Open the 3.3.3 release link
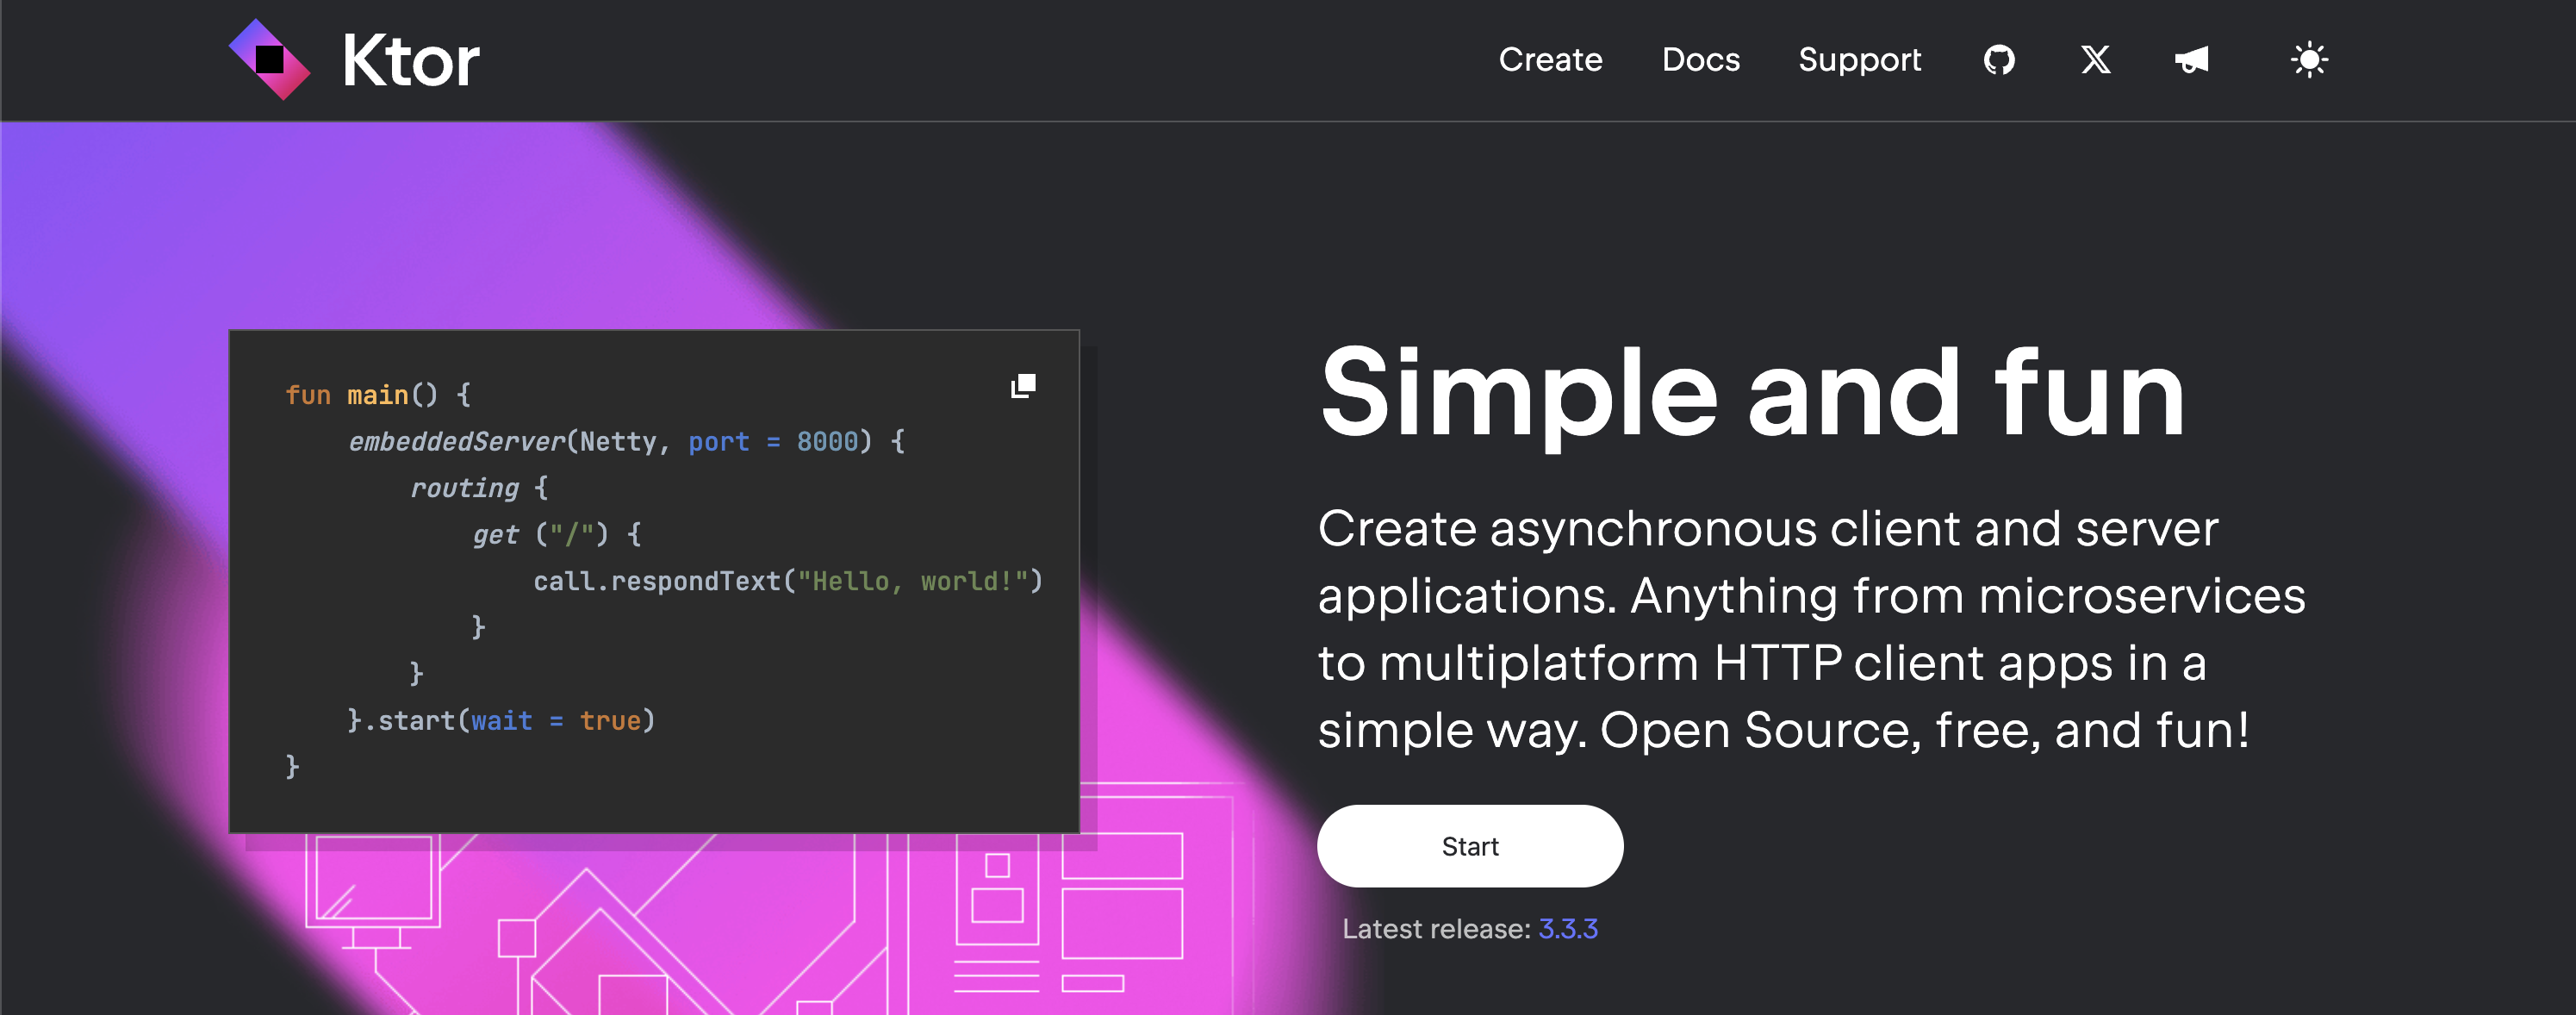Image resolution: width=2576 pixels, height=1015 pixels. click(x=1567, y=929)
